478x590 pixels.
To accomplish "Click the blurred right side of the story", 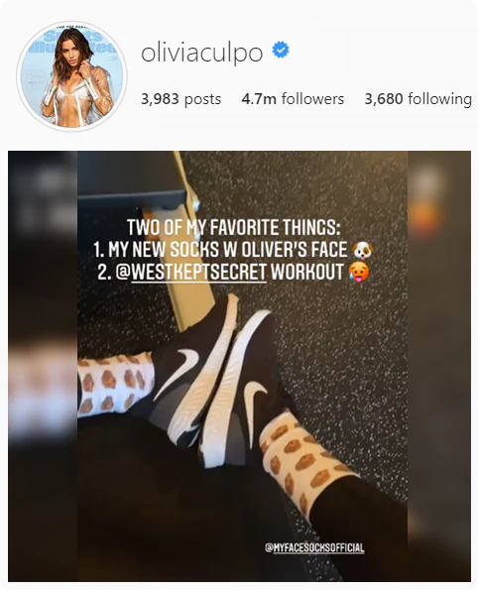I will (x=439, y=366).
